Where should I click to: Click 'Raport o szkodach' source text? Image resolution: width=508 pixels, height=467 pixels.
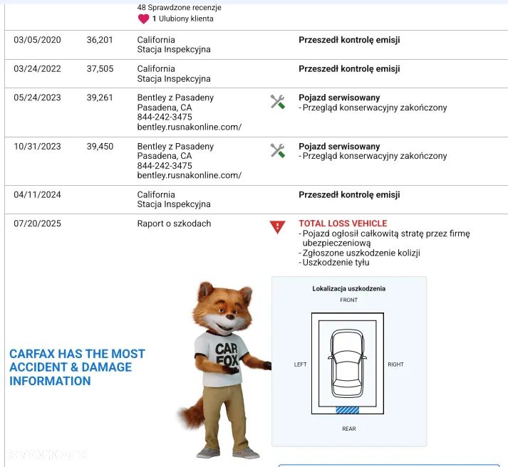(x=174, y=224)
